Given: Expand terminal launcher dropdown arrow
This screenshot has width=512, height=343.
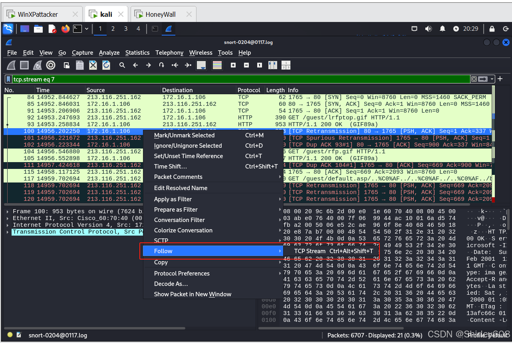Looking at the screenshot, I should [x=86, y=29].
